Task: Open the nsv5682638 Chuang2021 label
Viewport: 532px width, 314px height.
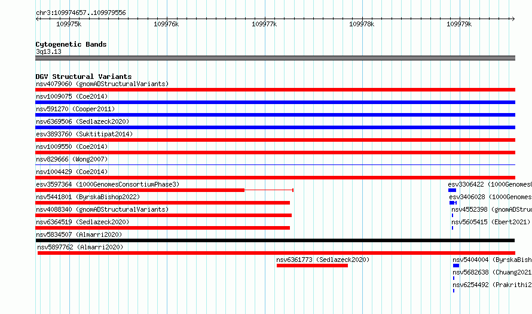Action: 493,272
